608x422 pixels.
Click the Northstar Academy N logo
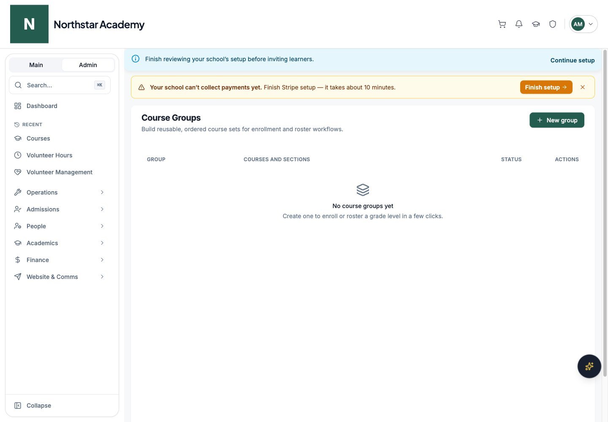click(29, 24)
